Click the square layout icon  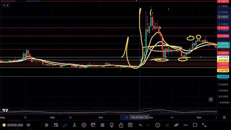coord(195,125)
